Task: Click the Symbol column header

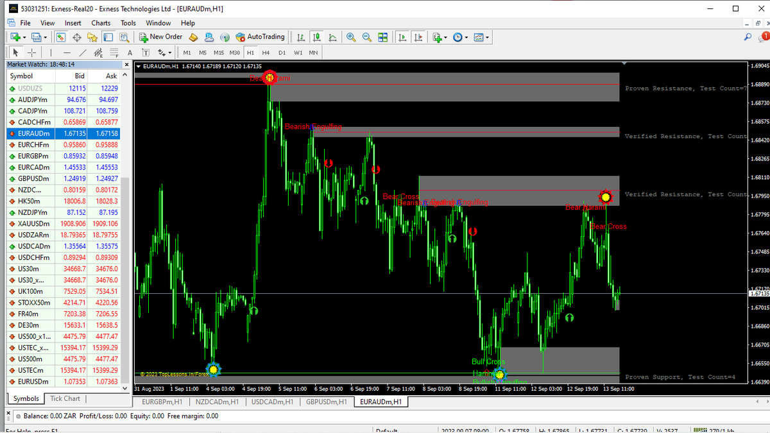Action: coord(31,76)
